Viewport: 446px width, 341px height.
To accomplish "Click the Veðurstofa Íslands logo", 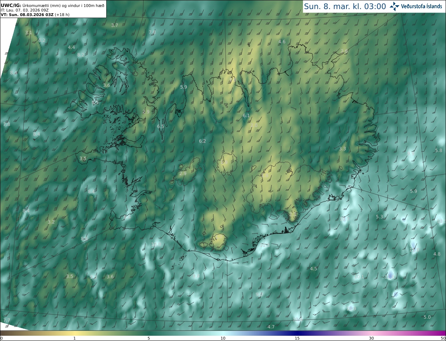I will (x=416, y=6).
